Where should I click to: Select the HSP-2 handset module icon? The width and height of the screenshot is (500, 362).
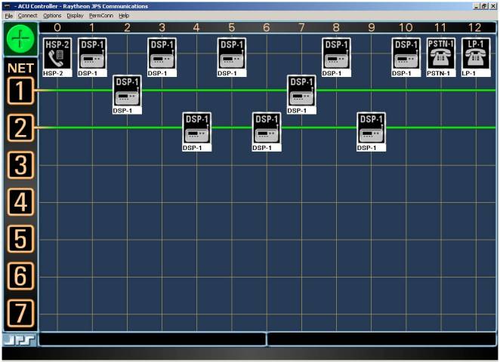[x=57, y=53]
